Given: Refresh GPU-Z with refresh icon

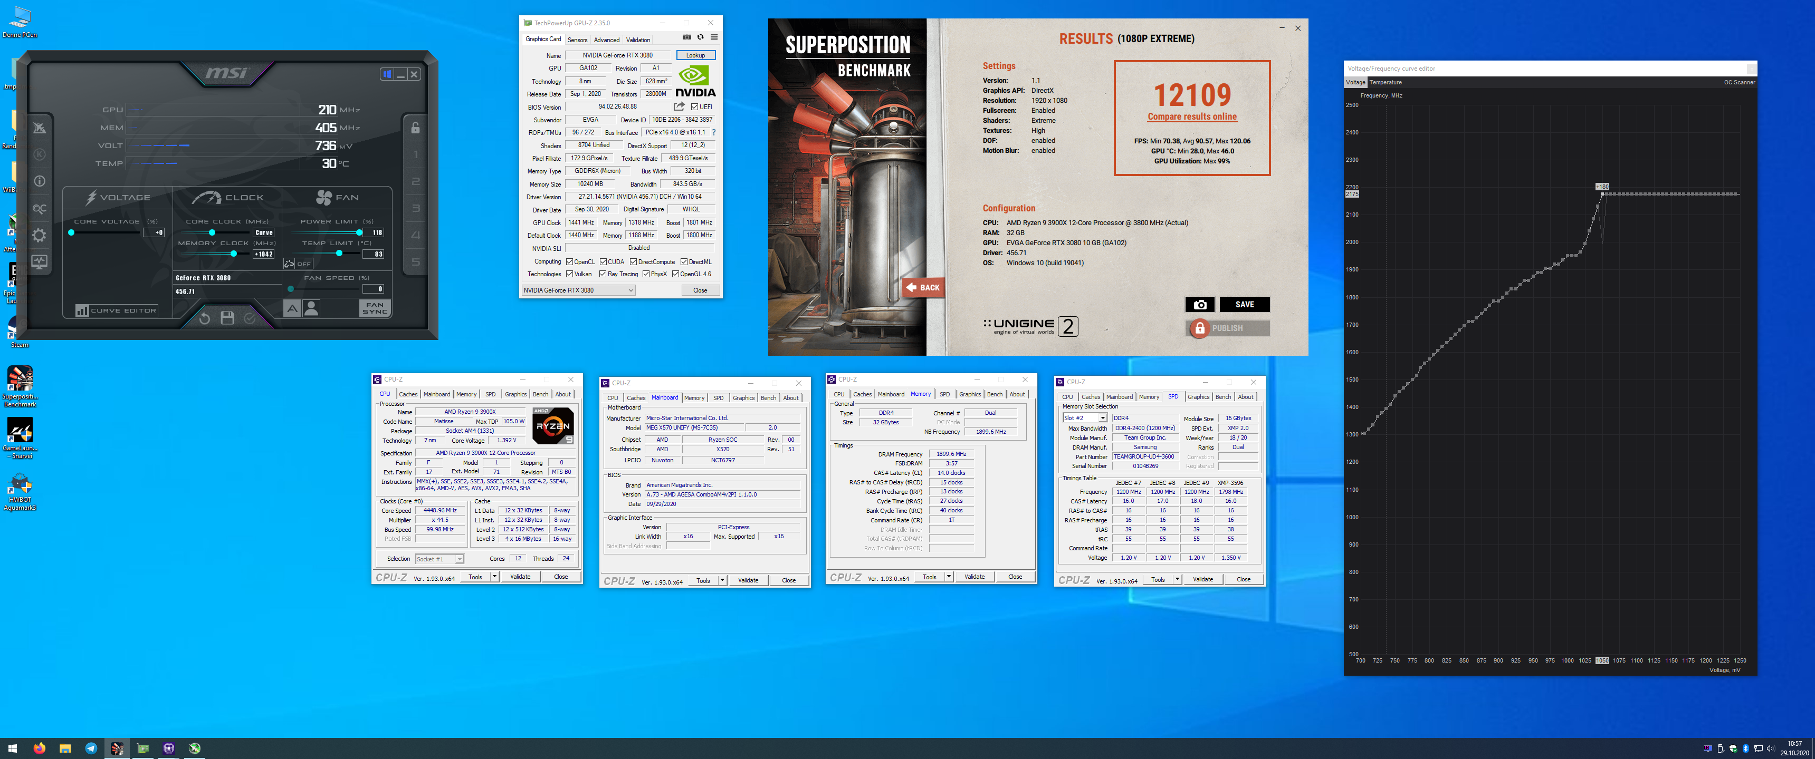Looking at the screenshot, I should [700, 37].
